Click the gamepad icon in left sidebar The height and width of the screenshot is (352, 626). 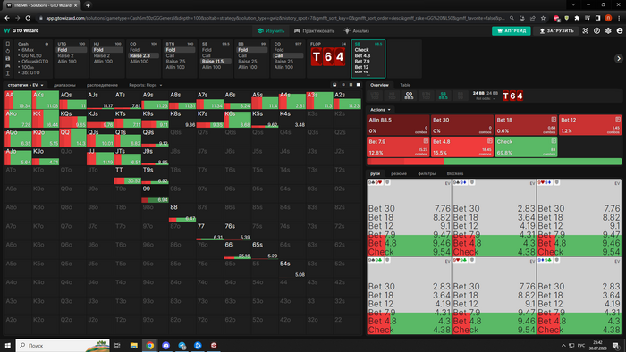point(7,66)
